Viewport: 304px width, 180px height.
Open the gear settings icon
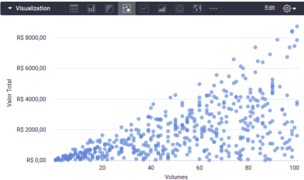(287, 8)
